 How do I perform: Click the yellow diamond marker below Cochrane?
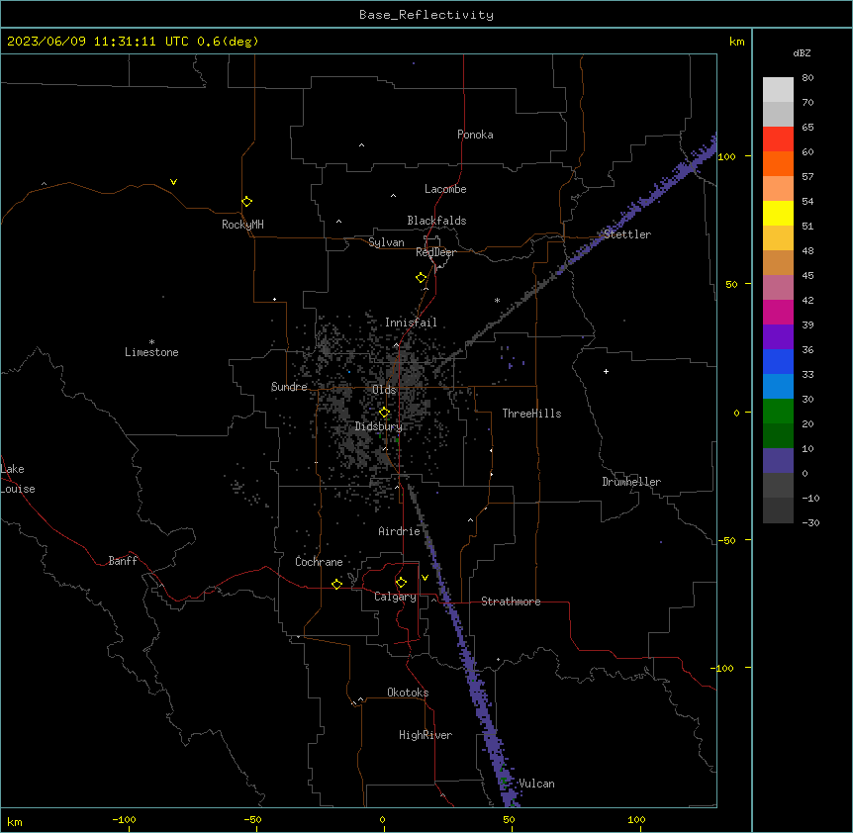(x=336, y=584)
